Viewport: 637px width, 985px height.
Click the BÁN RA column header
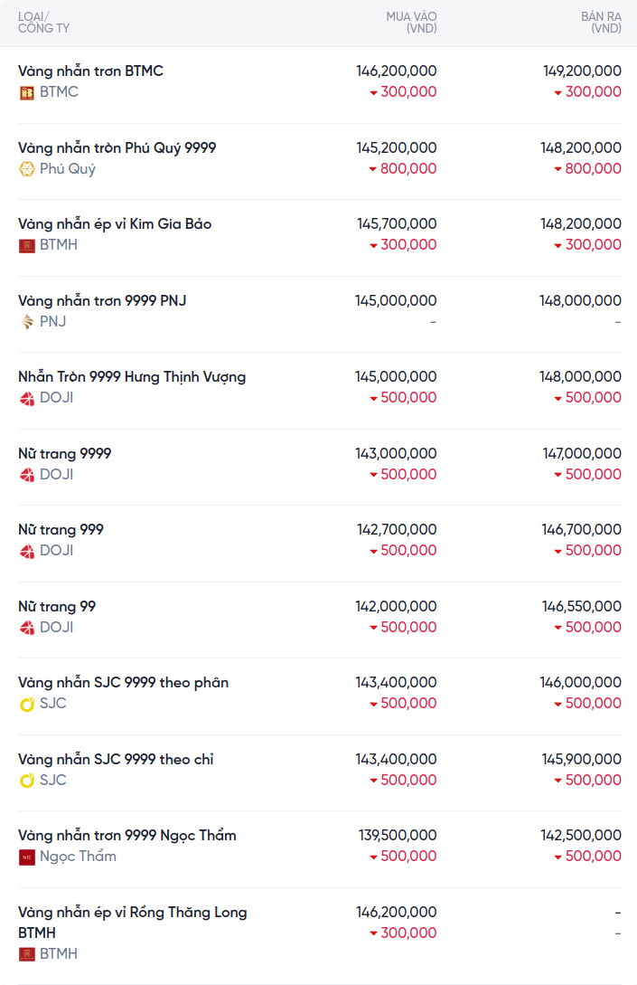coord(601,23)
